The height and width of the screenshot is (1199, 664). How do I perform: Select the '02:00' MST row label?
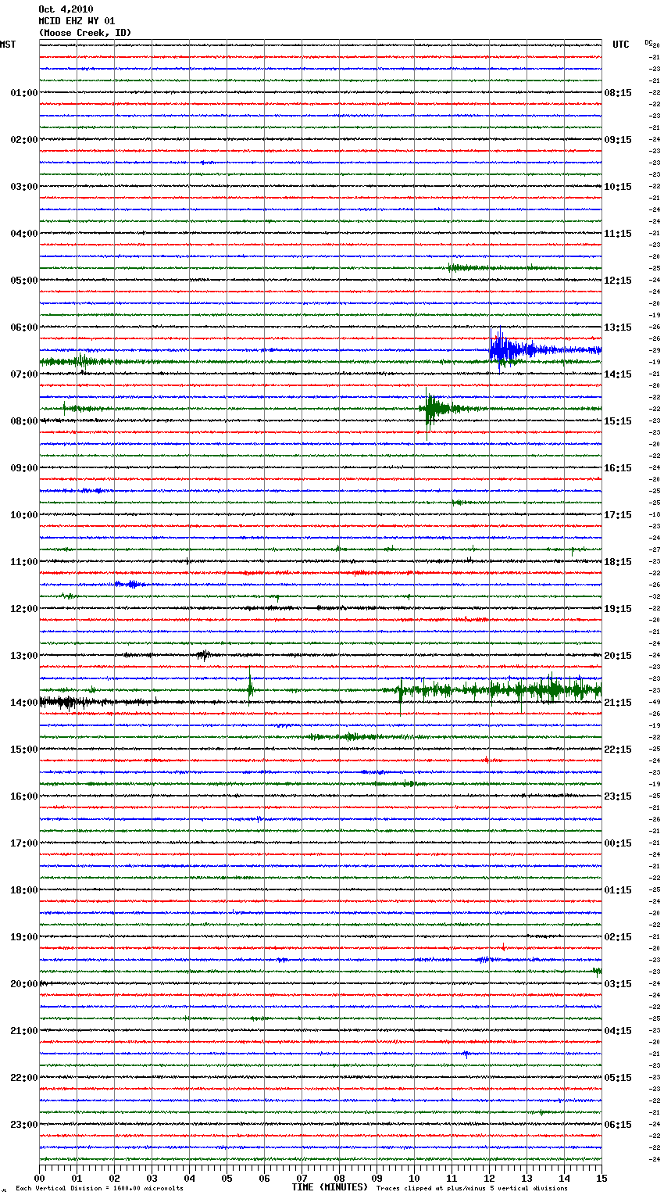click(x=24, y=140)
